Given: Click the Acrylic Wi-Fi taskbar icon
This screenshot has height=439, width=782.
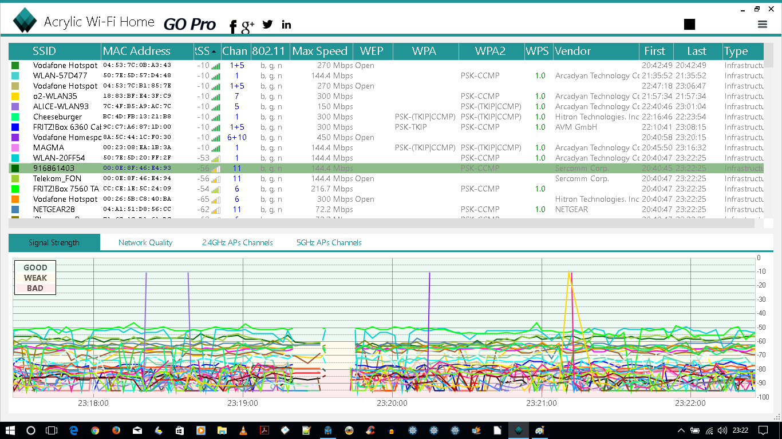Looking at the screenshot, I should [x=518, y=430].
